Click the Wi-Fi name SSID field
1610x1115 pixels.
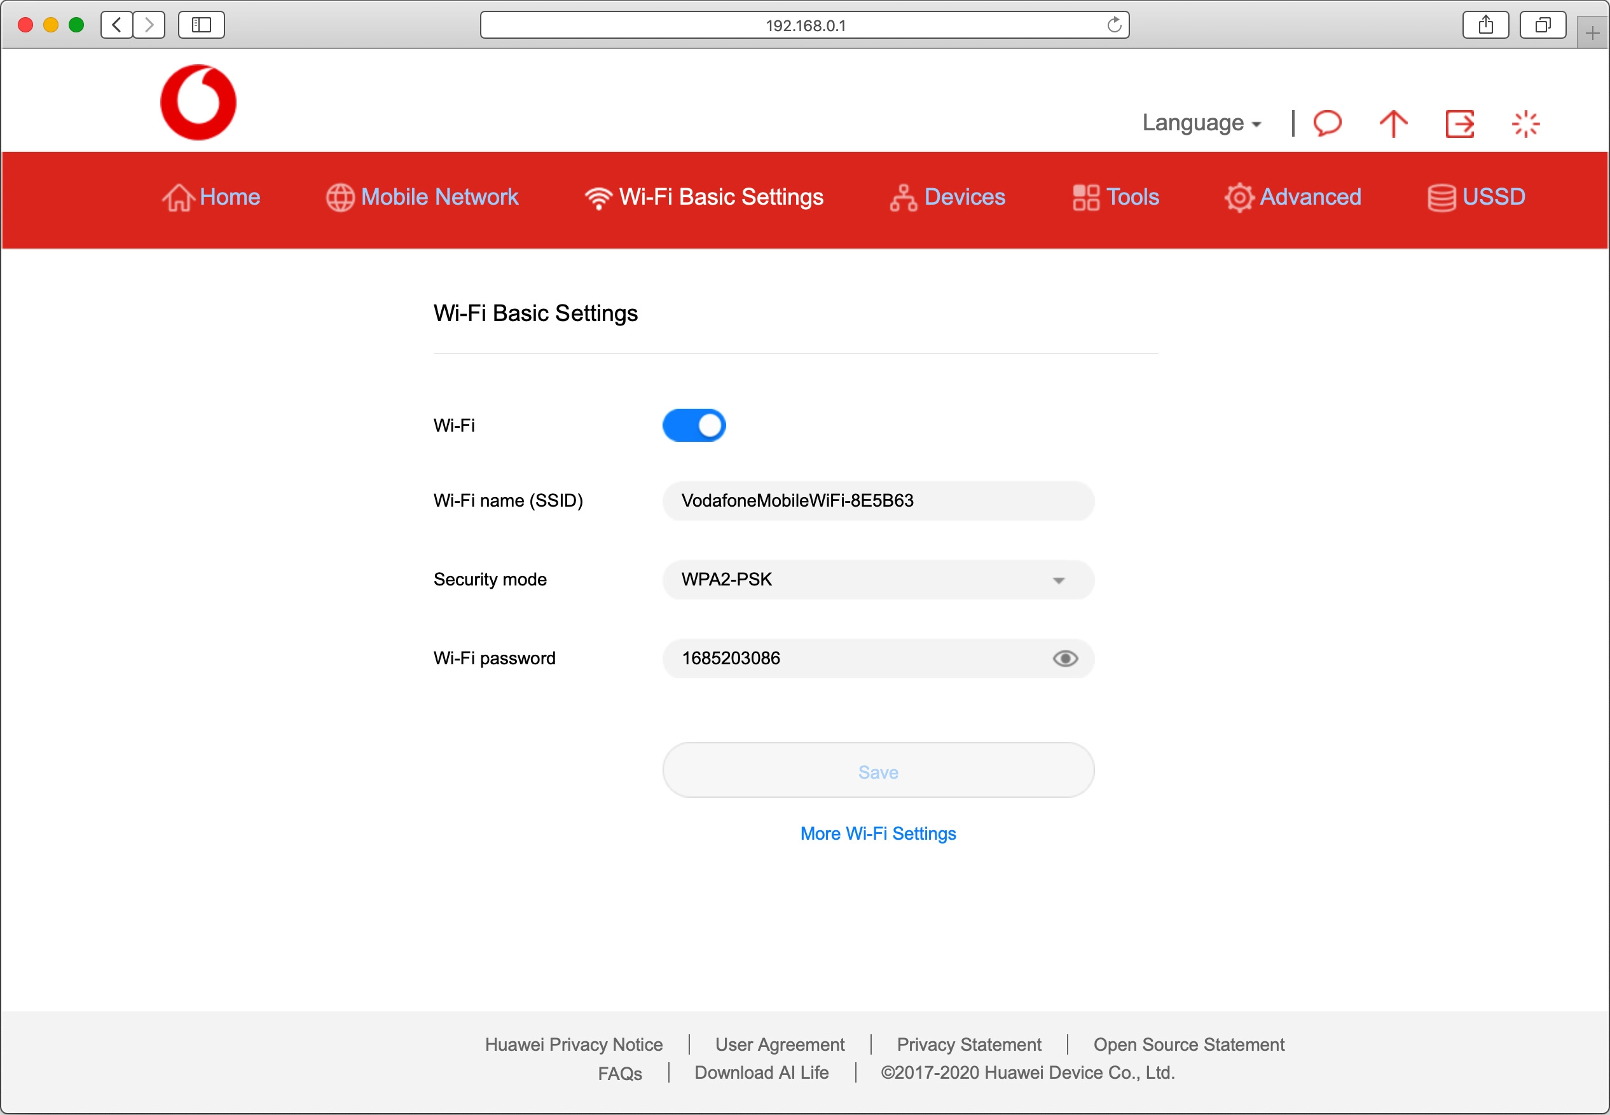pos(877,501)
